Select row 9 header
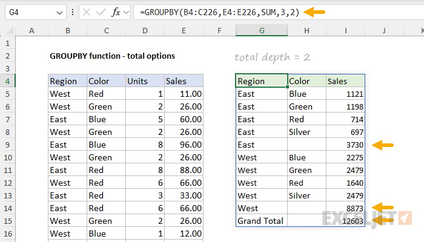Viewport: 424px width, 242px height. click(x=7, y=145)
